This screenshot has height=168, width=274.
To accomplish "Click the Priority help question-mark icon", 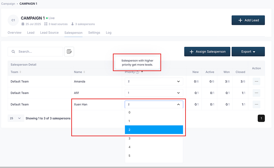I will point(137,72).
